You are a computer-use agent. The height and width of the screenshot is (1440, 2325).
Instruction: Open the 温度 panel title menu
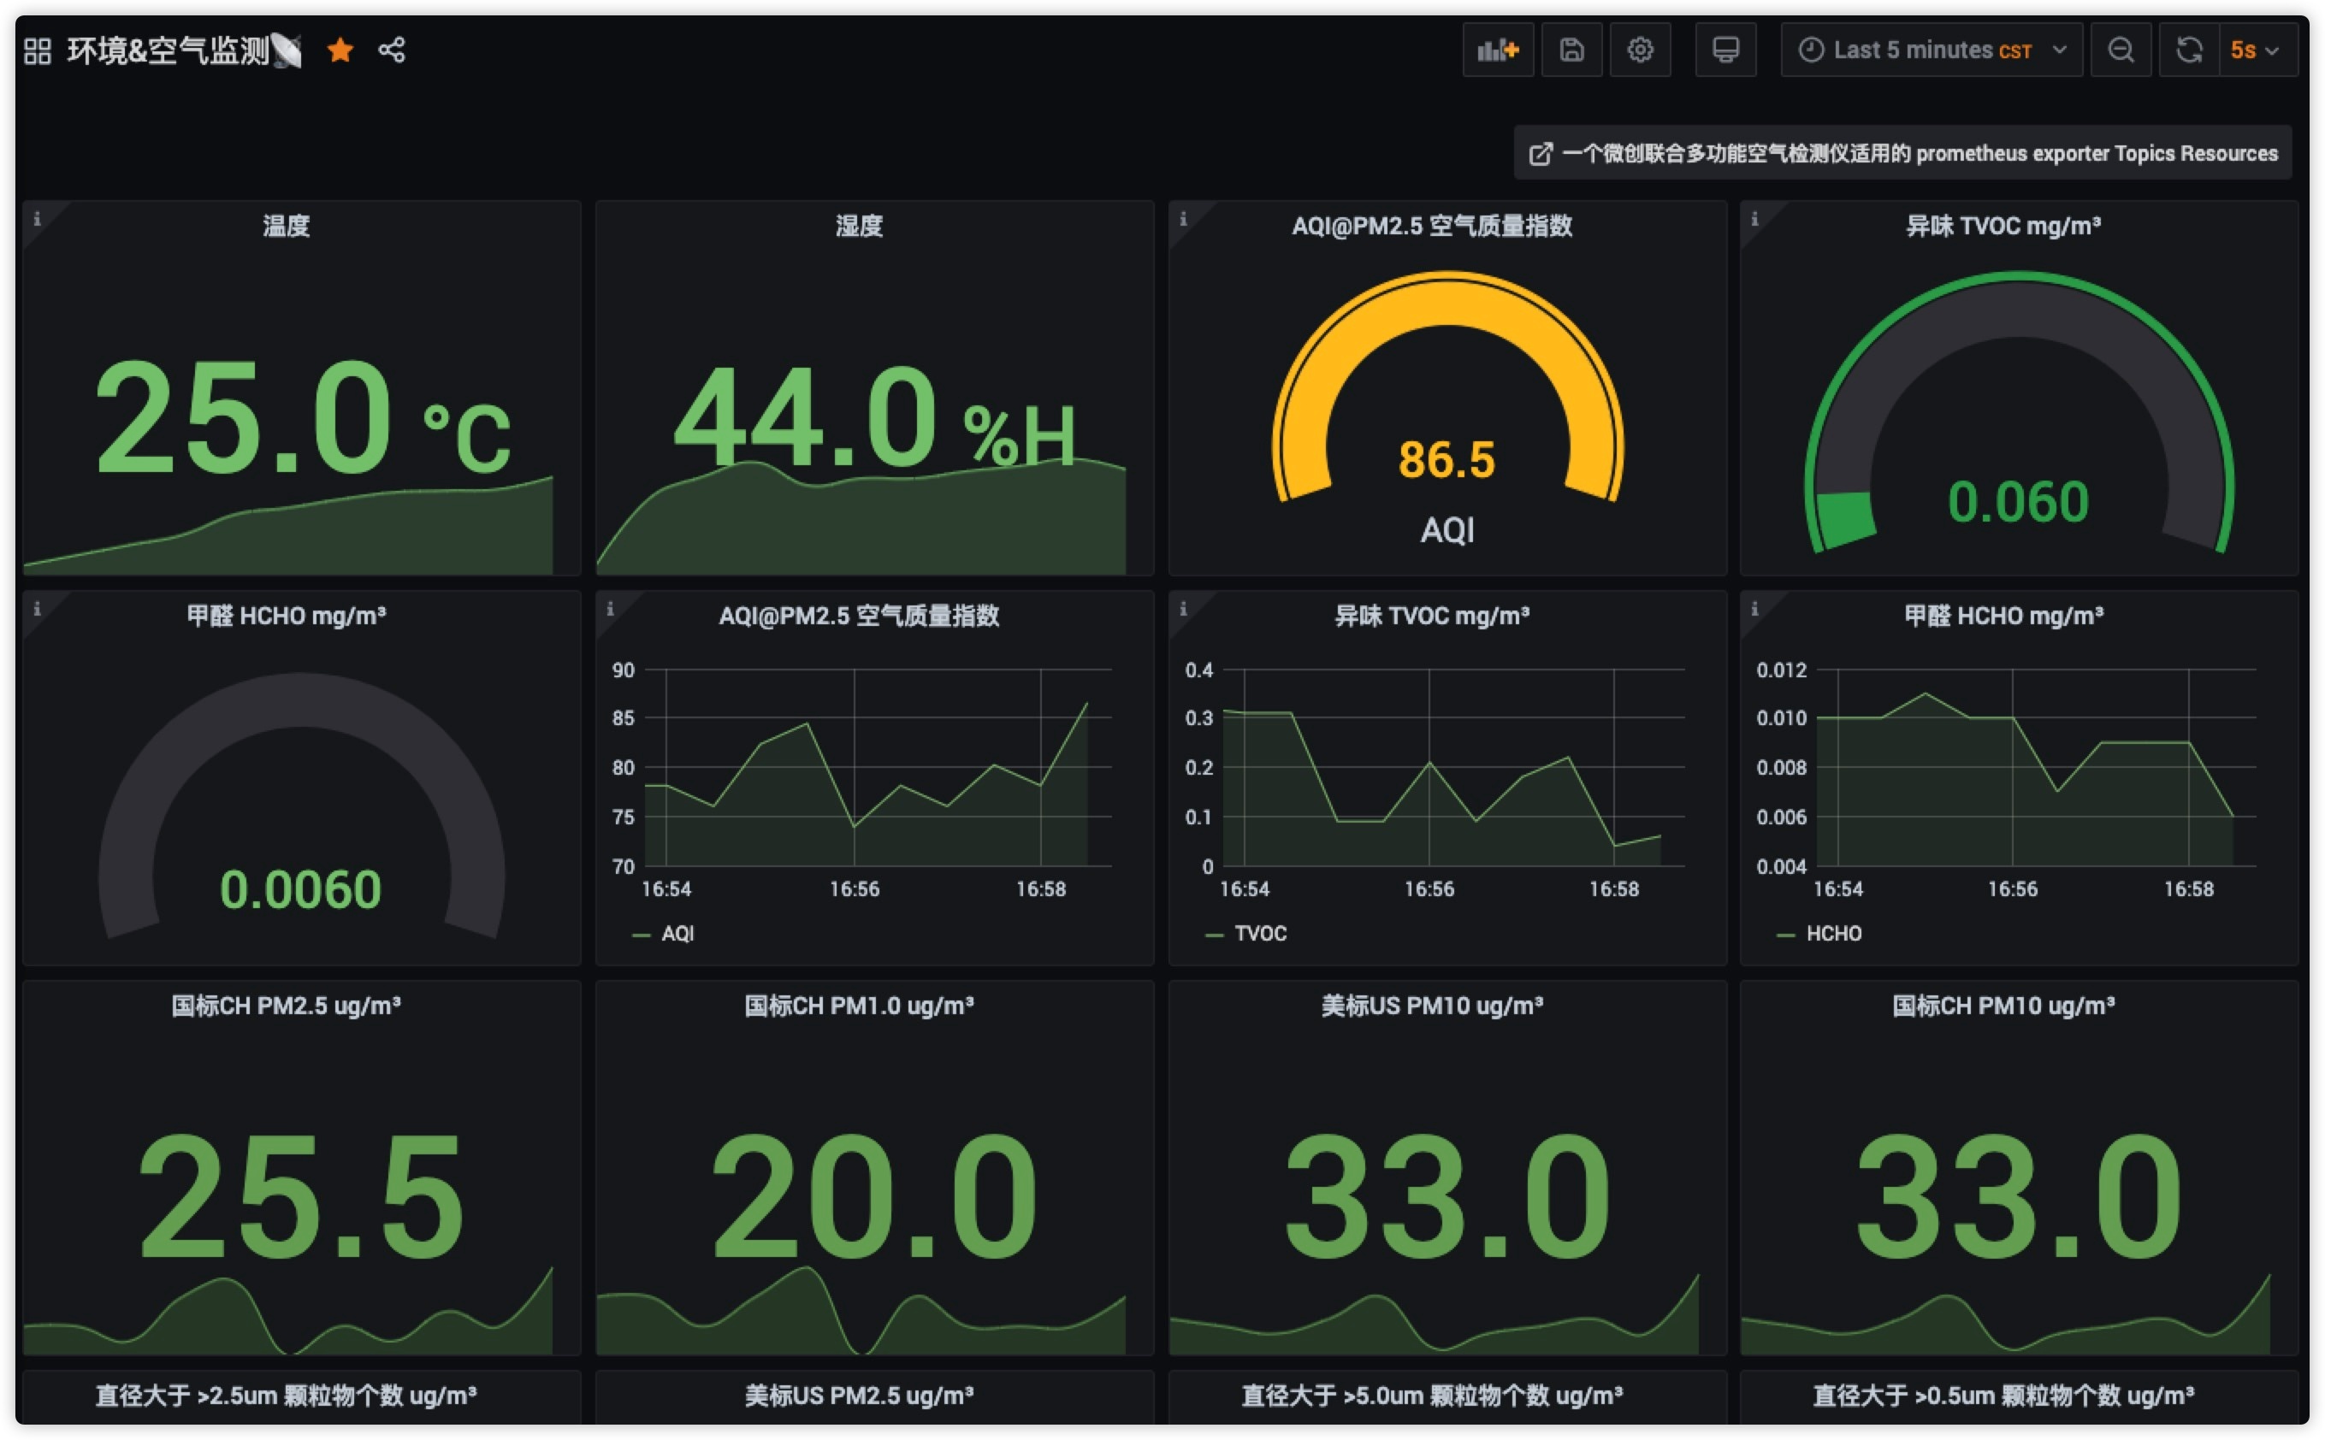click(287, 226)
